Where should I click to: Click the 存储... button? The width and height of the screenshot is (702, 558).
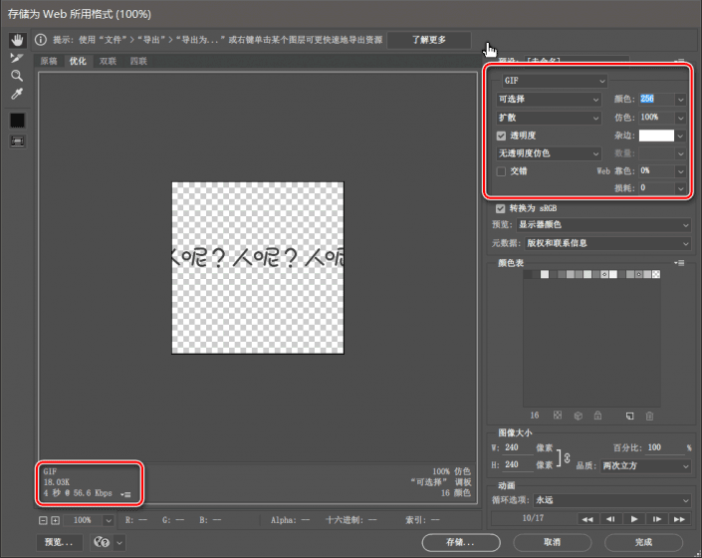pos(461,542)
